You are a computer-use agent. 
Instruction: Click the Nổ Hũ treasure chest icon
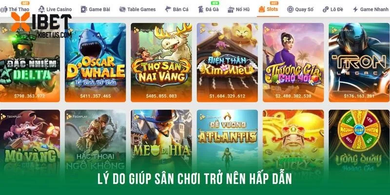tap(231, 10)
